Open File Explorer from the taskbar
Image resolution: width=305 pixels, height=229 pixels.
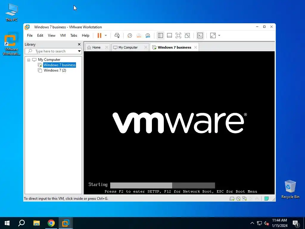click(36, 223)
